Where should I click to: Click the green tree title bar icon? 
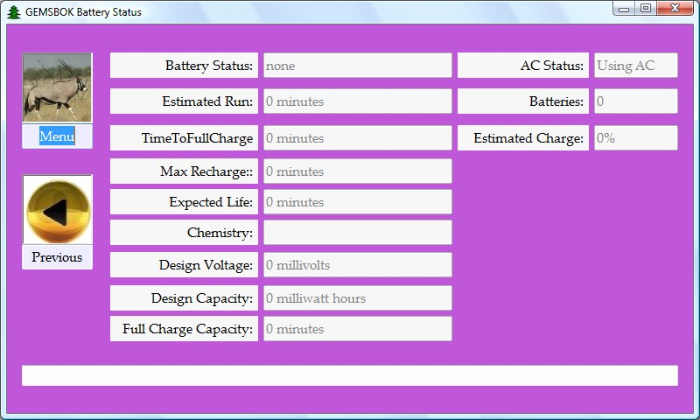tap(13, 12)
